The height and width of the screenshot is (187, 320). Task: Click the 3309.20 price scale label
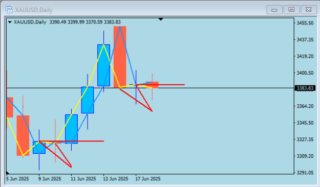[305, 156]
